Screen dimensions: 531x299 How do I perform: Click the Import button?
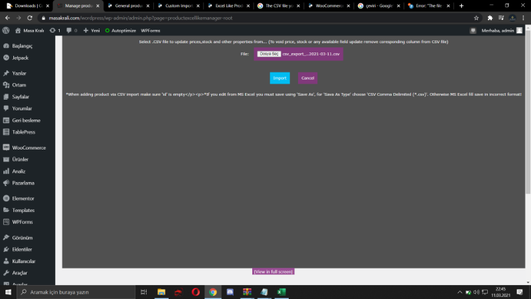pyautogui.click(x=279, y=78)
